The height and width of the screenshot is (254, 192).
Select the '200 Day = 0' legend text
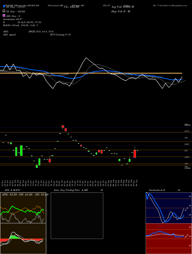13,16
